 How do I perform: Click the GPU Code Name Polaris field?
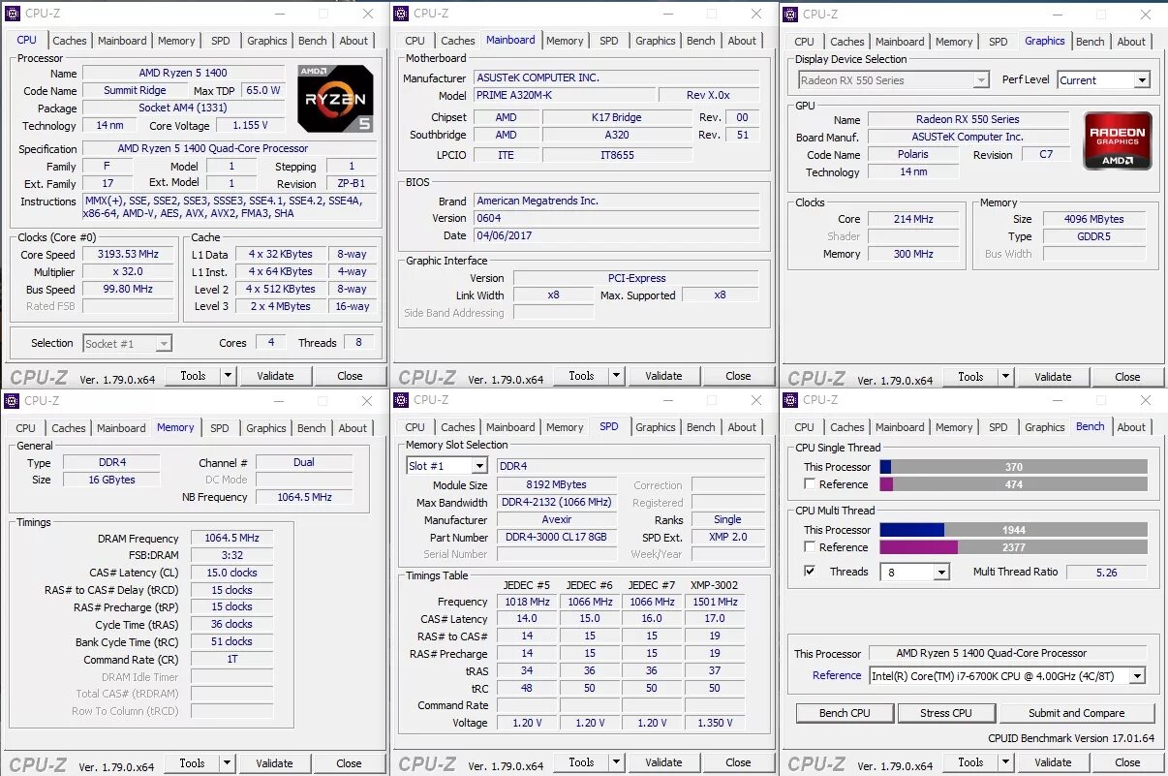point(913,154)
